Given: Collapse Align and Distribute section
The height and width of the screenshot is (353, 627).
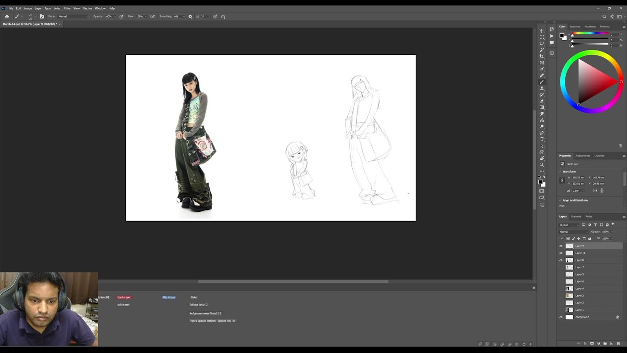Looking at the screenshot, I should (560, 200).
